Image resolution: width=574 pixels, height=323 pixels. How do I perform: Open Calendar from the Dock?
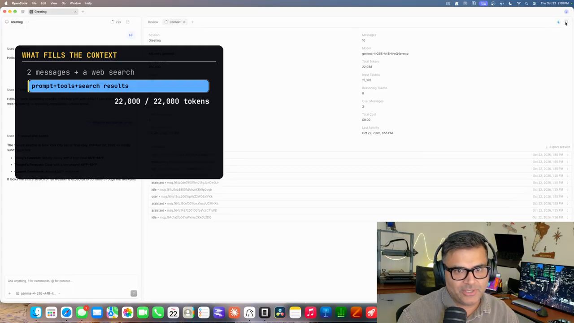173,313
